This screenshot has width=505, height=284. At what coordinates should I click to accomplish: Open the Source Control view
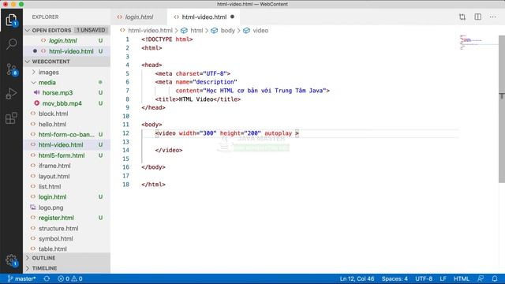pos(11,69)
